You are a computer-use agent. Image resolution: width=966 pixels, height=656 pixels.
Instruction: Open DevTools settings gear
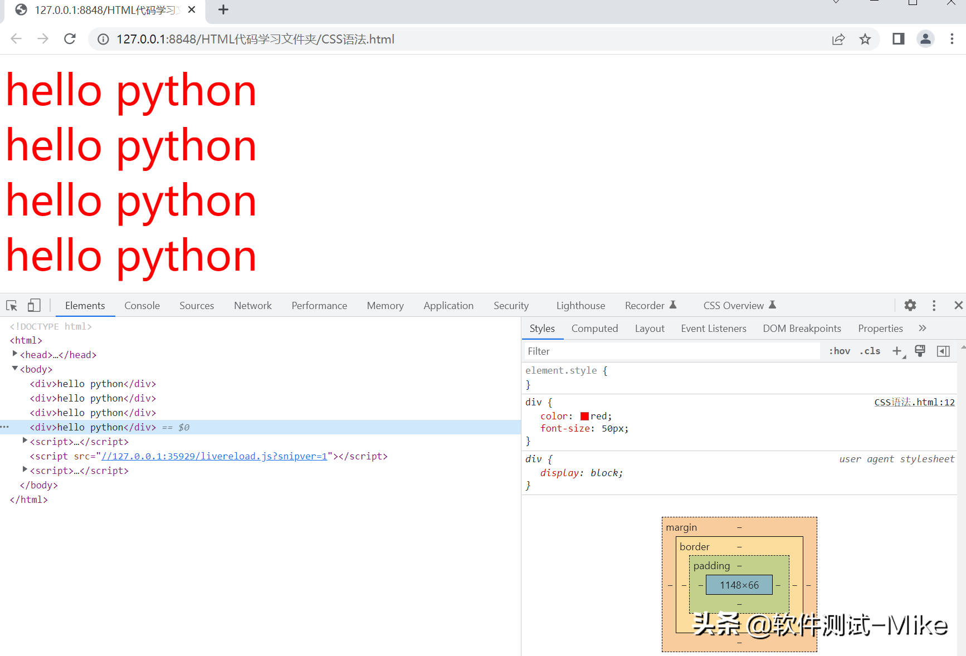tap(910, 305)
